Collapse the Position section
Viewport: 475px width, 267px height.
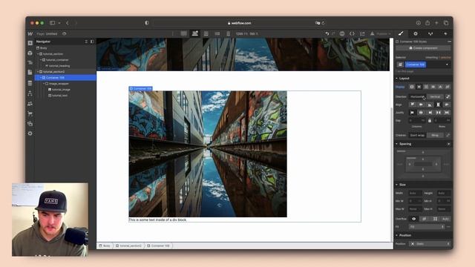point(397,235)
